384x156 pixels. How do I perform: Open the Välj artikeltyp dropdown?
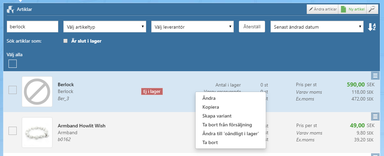(x=105, y=27)
